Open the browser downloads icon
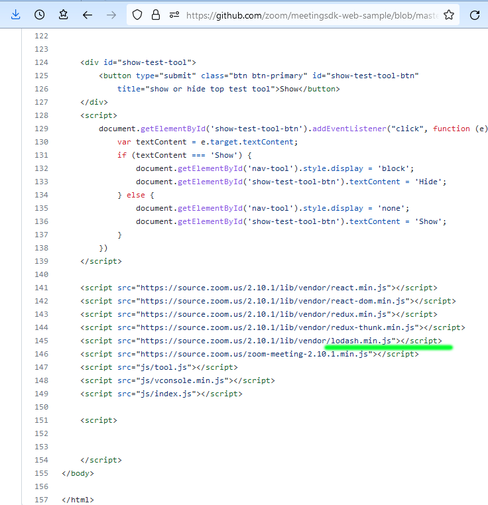 (x=15, y=15)
